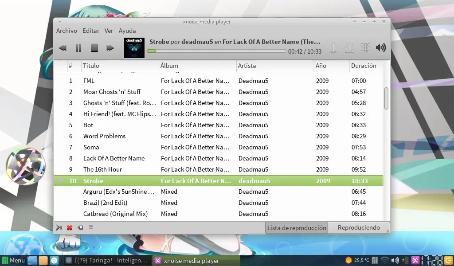
Task: Click the orange G icon at taskbar end
Action: pos(449,261)
